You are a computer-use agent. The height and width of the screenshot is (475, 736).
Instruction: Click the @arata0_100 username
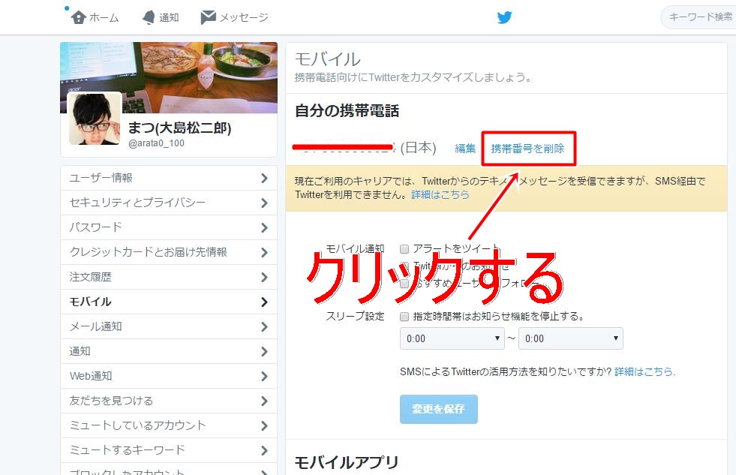156,143
